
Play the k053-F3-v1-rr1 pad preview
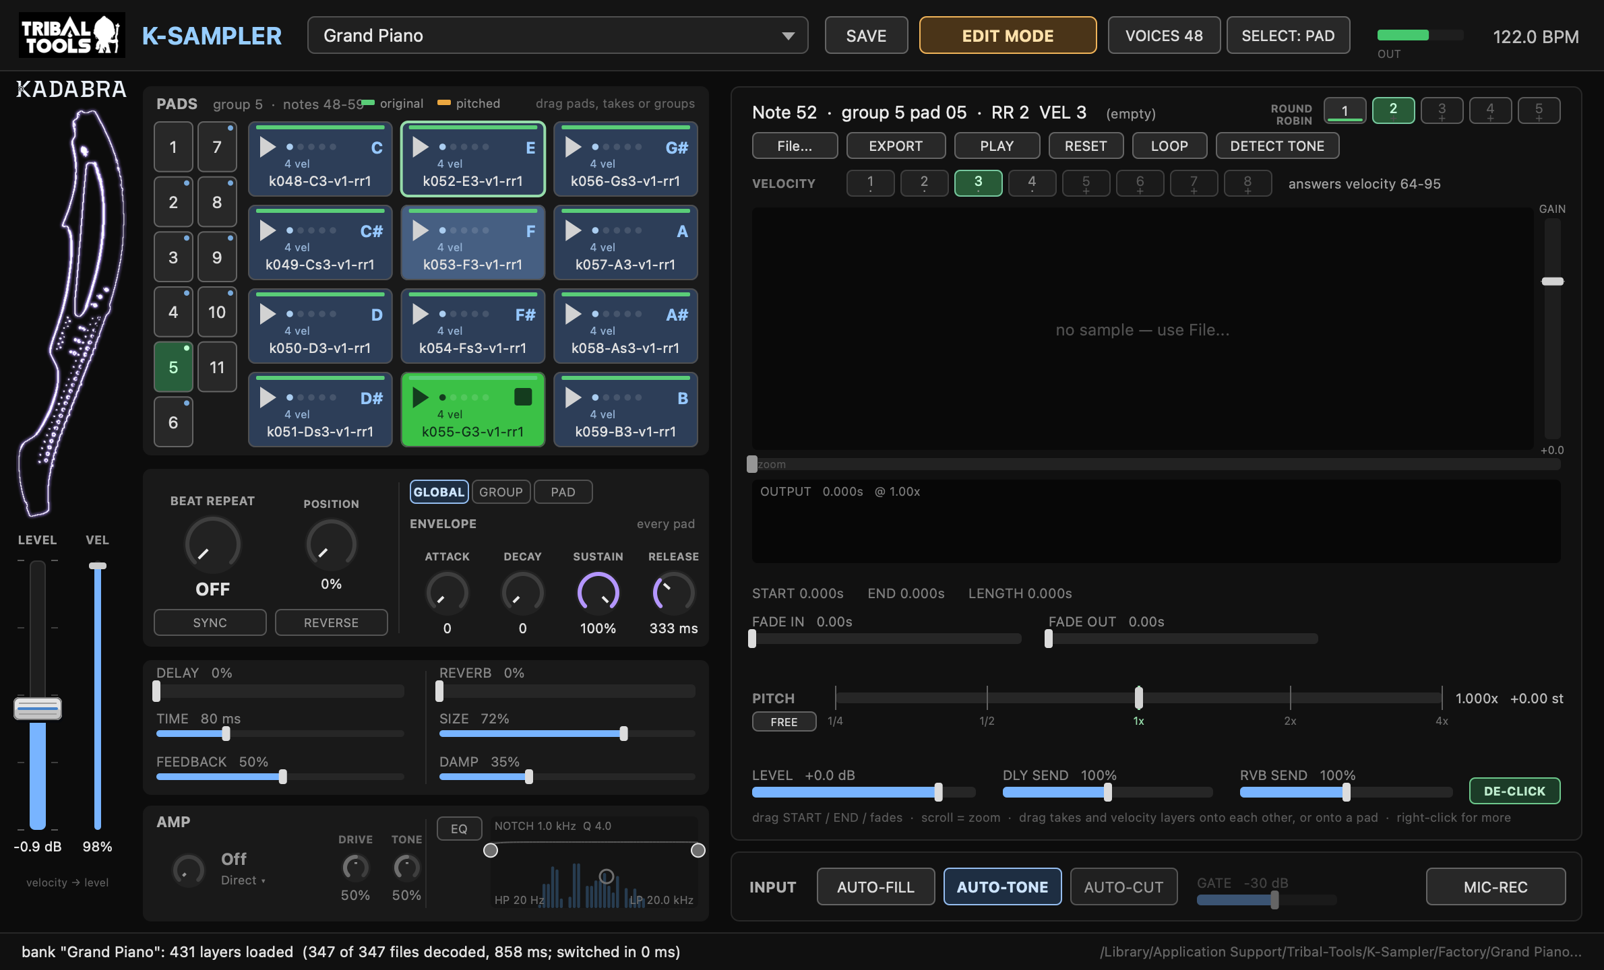point(421,230)
